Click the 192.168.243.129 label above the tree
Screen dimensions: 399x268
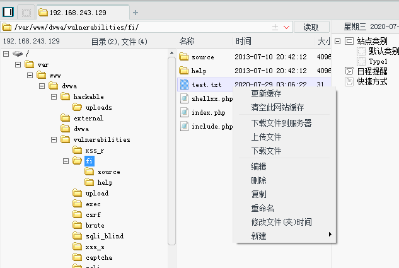click(x=32, y=41)
